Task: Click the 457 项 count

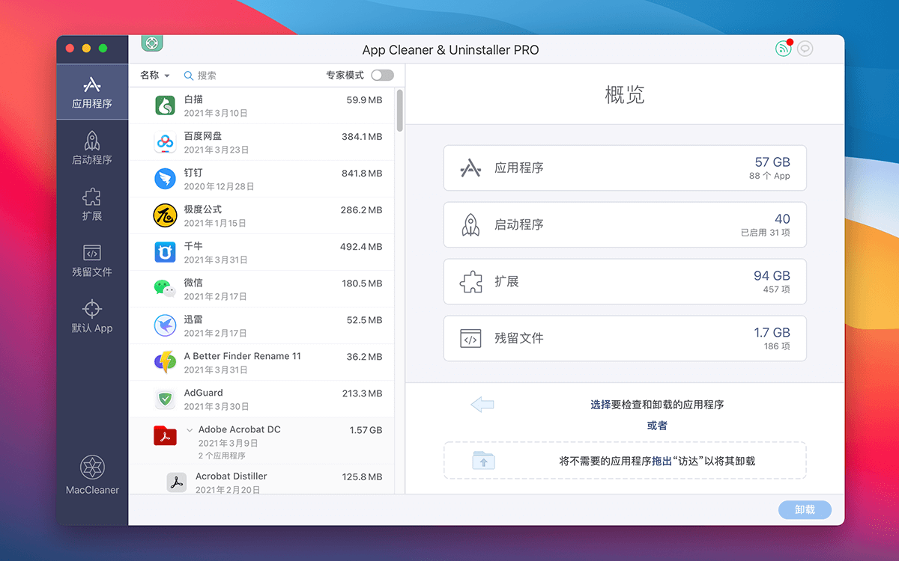Action: point(776,289)
